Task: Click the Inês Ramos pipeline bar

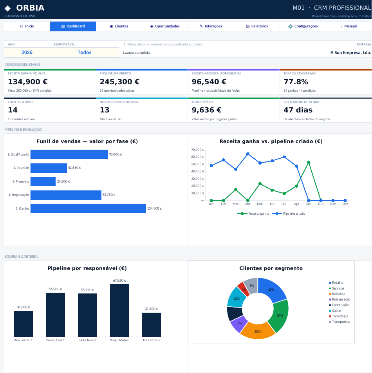Action: [x=152, y=325]
